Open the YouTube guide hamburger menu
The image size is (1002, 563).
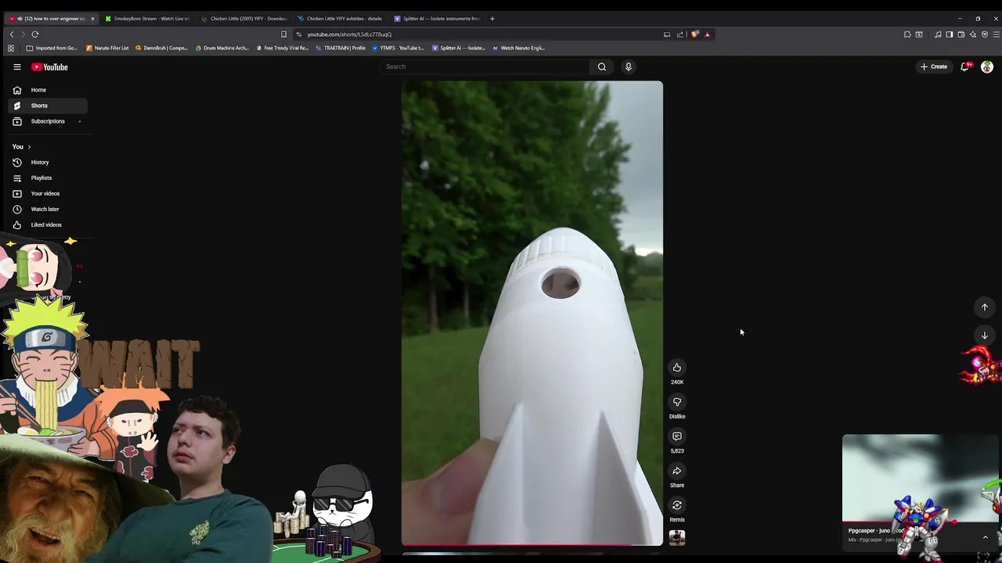(x=16, y=66)
